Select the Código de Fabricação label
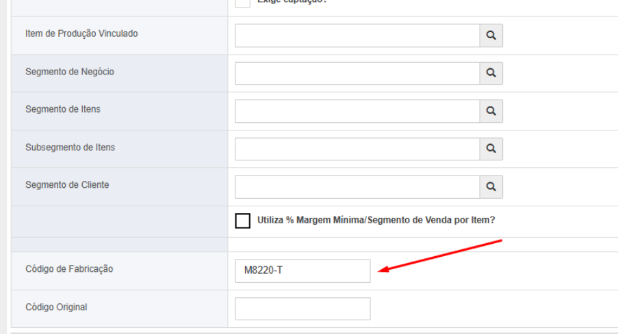The height and width of the screenshot is (334, 618). pos(69,269)
